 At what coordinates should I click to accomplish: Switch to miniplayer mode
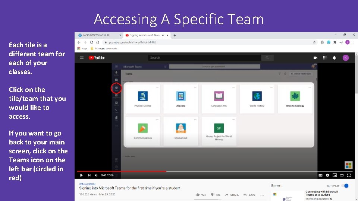click(335, 175)
